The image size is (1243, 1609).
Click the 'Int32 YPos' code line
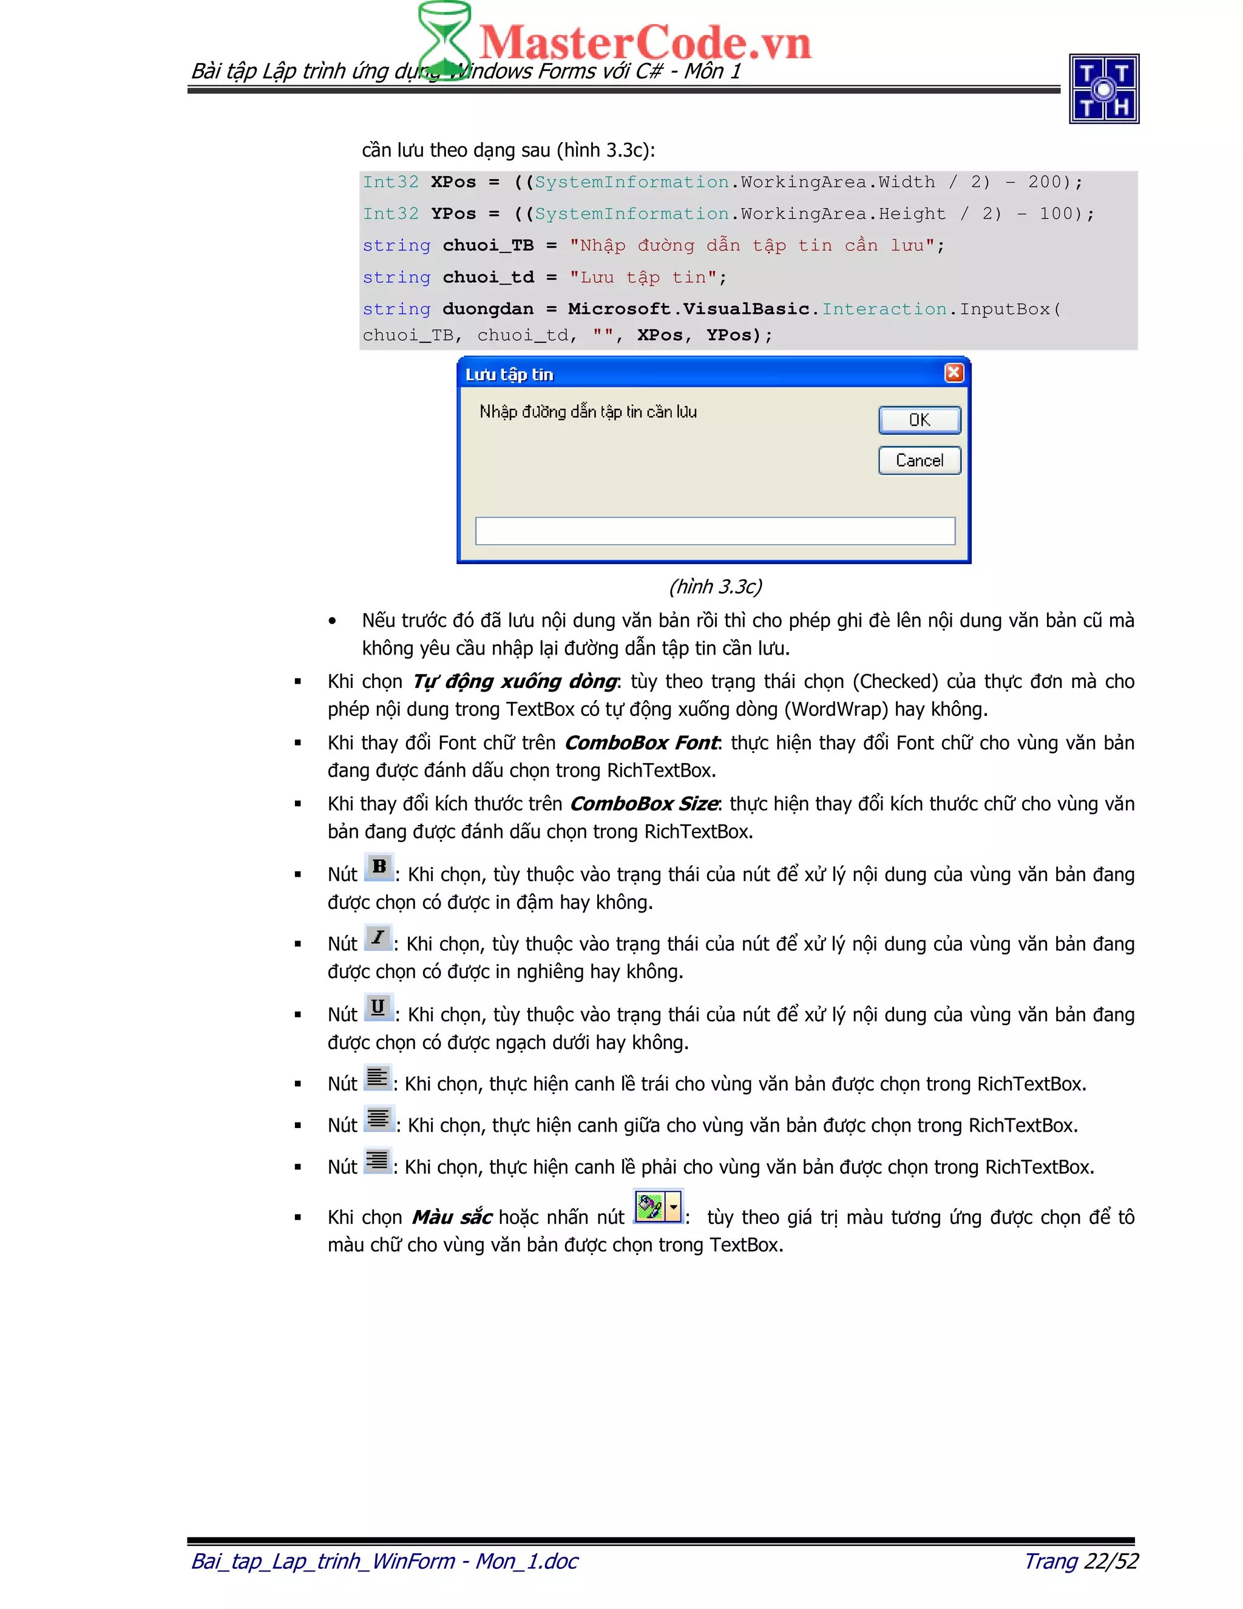(x=728, y=214)
